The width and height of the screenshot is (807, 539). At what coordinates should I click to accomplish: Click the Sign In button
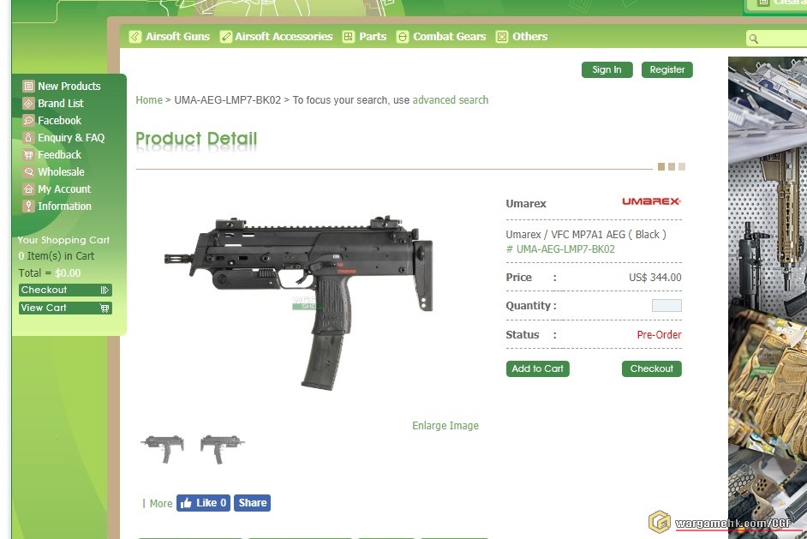[x=607, y=69]
